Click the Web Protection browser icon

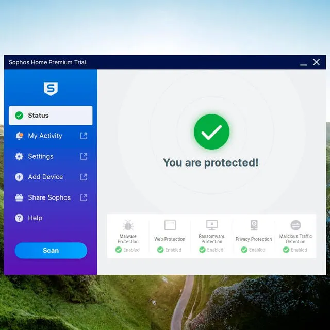[170, 225]
